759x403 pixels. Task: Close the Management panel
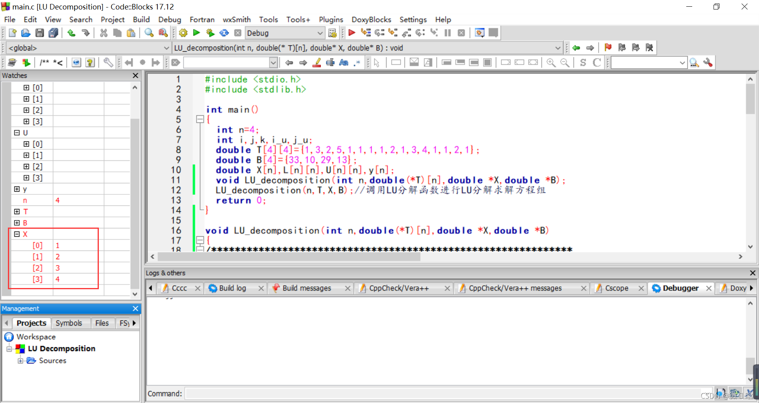tap(136, 309)
